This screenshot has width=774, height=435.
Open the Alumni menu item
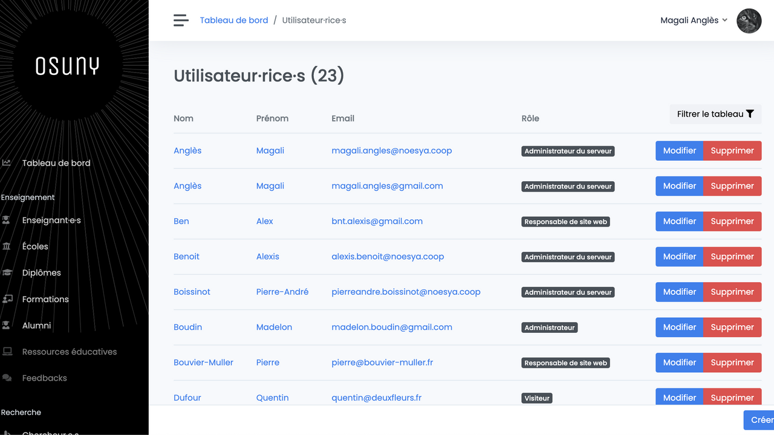pyautogui.click(x=36, y=326)
